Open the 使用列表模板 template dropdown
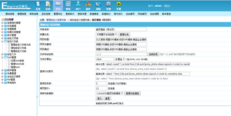The image size is (231, 116). 110,93
